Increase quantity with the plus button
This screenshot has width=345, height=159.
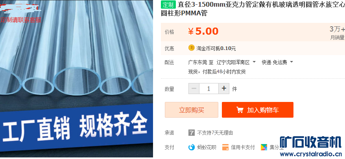(224, 89)
